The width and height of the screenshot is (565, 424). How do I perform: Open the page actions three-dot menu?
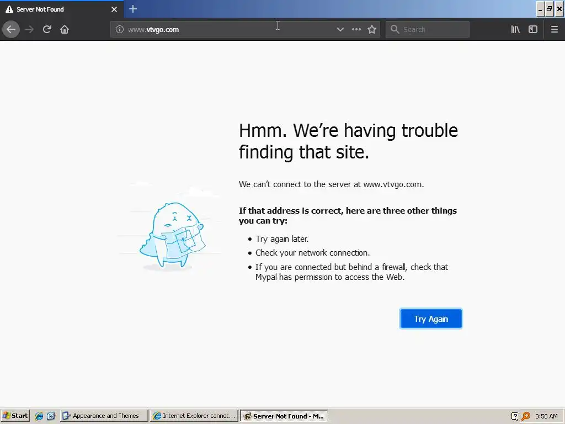[356, 29]
